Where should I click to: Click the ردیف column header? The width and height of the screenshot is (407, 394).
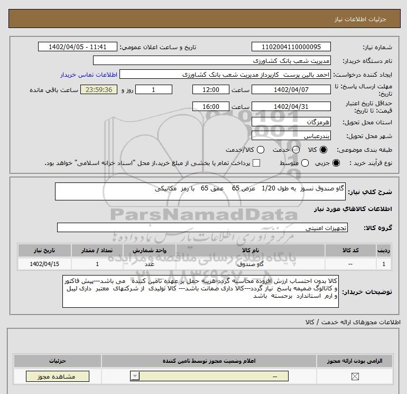click(384, 250)
